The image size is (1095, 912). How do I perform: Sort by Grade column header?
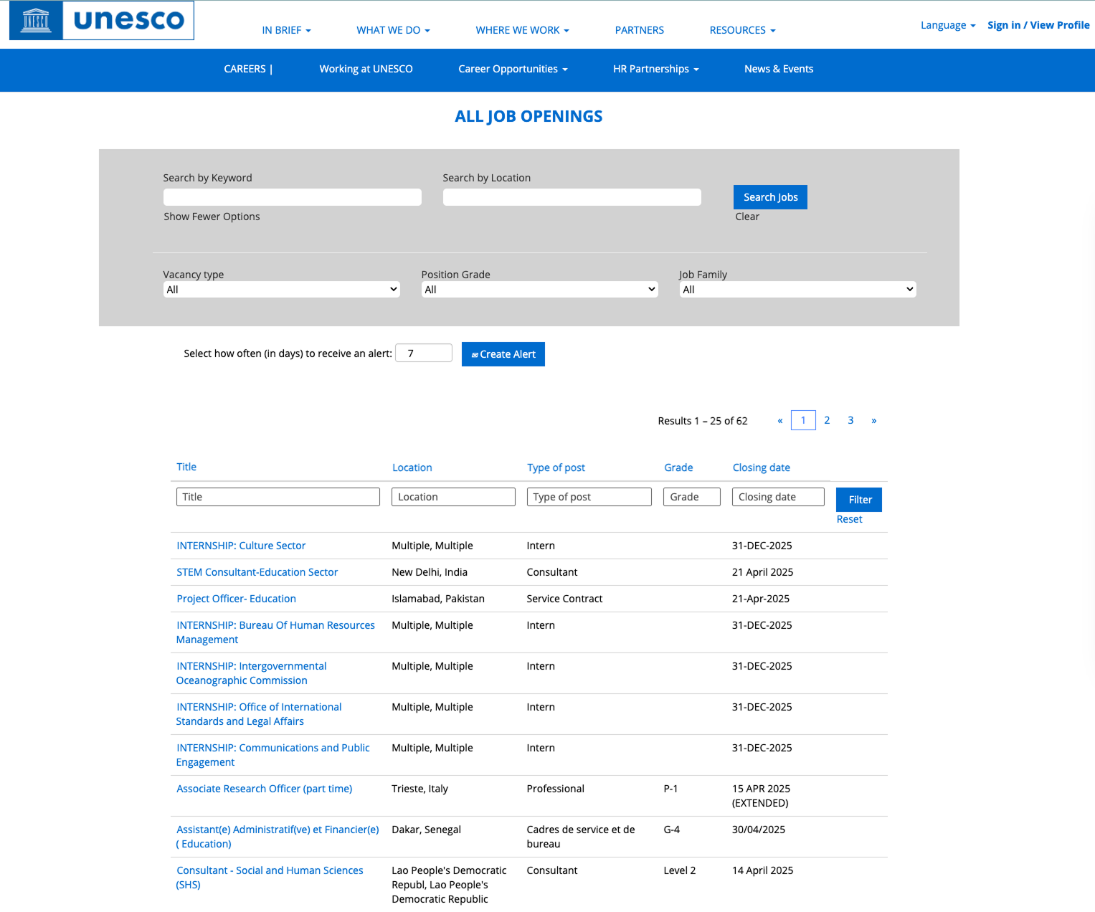coord(678,467)
